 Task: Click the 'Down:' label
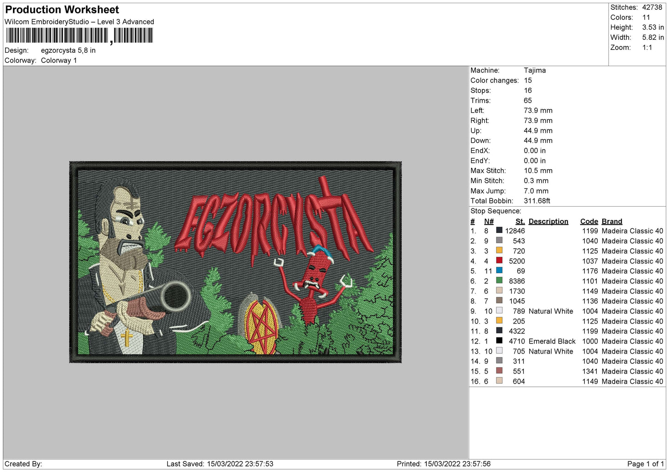481,141
